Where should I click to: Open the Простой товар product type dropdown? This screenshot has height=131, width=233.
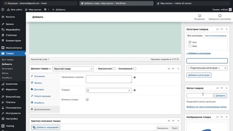point(73,69)
